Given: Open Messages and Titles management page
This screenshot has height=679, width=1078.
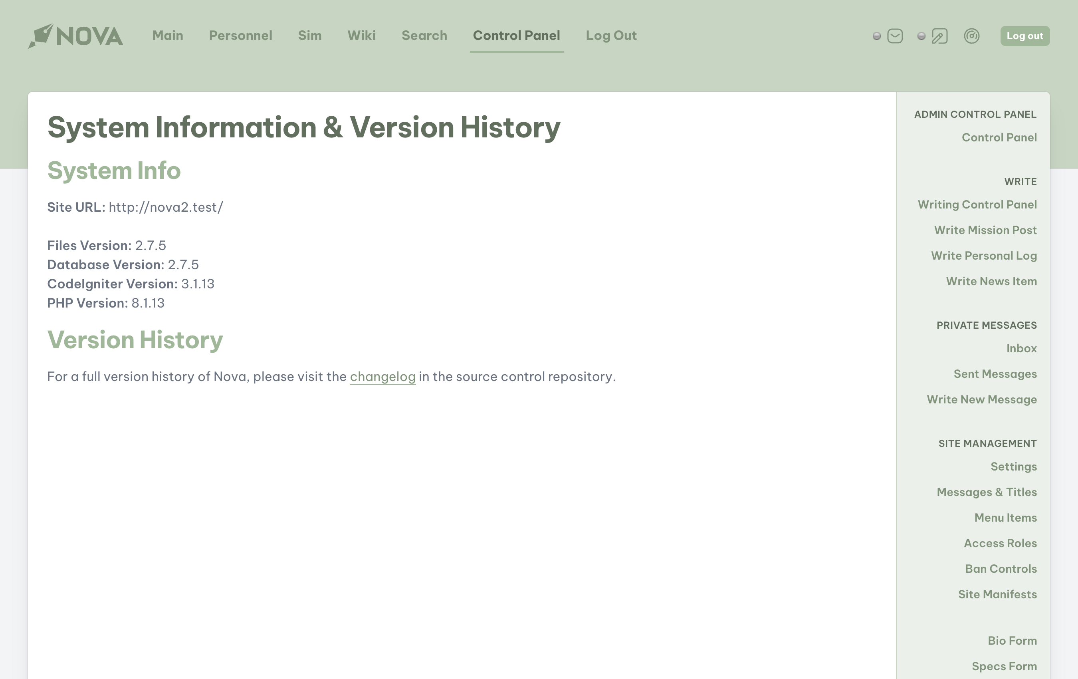Looking at the screenshot, I should (987, 491).
